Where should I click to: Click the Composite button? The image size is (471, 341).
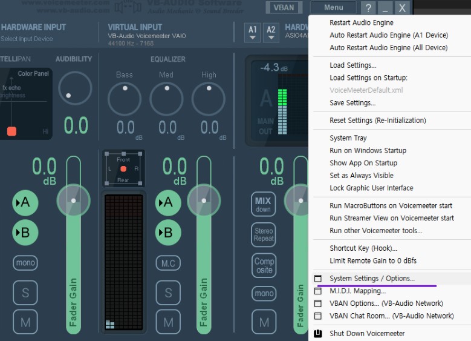264,265
